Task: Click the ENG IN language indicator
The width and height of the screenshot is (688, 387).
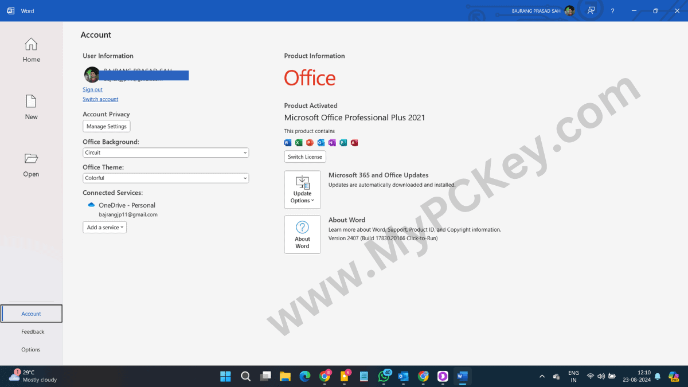Action: pos(573,376)
